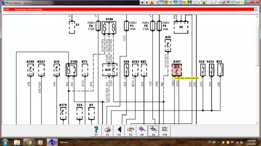
Task: Open the red and green vehicle icon
Action: pyautogui.click(x=204, y=2)
